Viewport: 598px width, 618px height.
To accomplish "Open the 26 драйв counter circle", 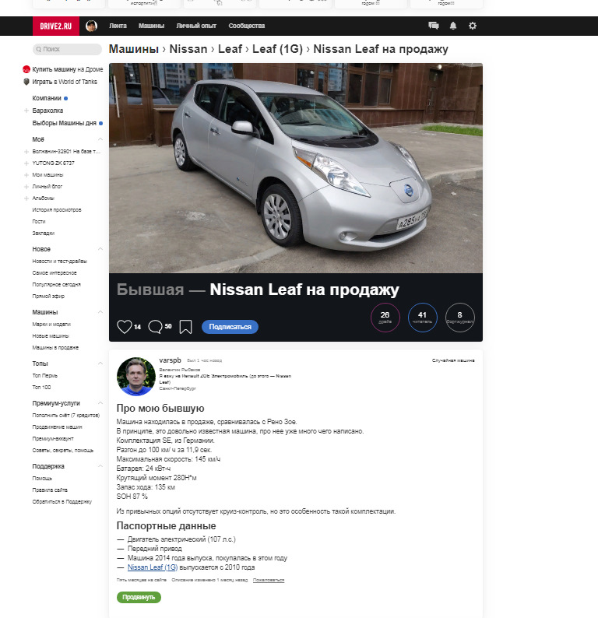I will click(x=385, y=318).
